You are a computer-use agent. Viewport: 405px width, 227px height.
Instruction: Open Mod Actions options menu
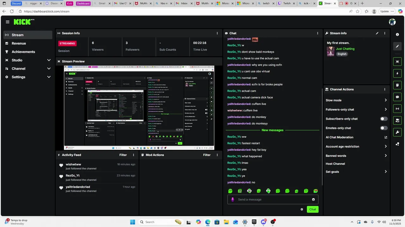pos(217,155)
